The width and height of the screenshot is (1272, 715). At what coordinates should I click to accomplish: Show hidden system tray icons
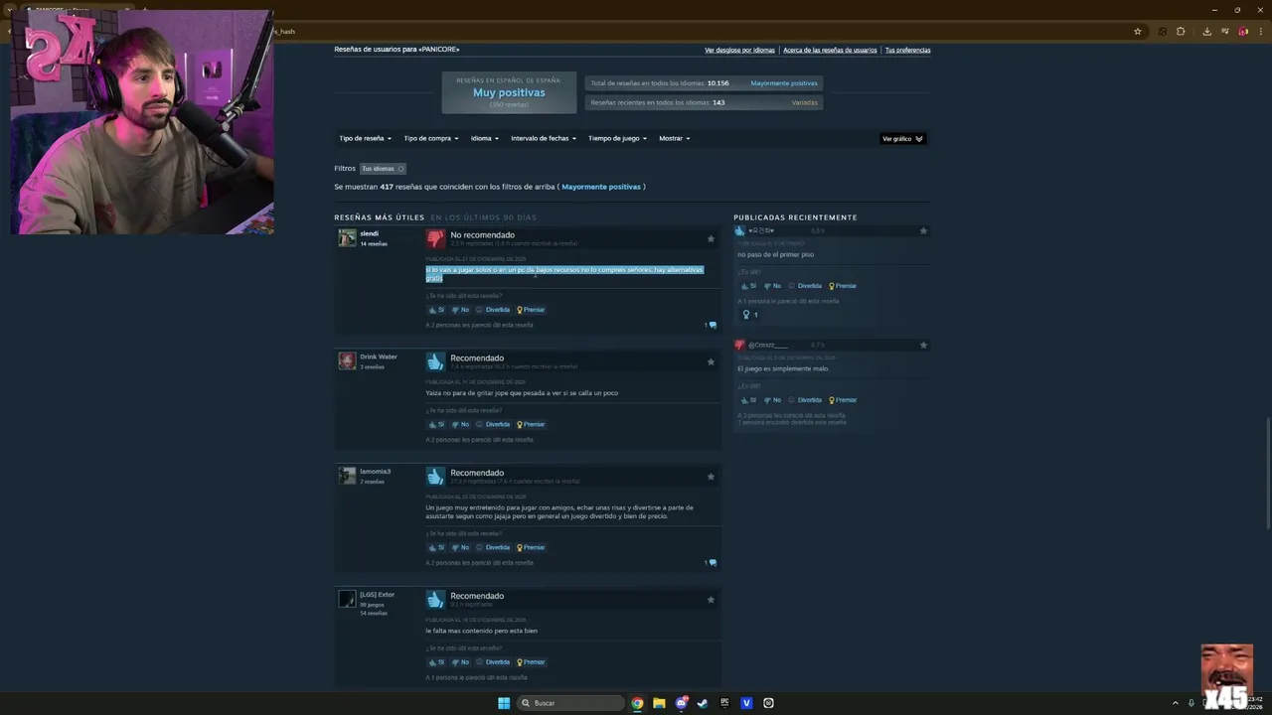click(x=1175, y=703)
